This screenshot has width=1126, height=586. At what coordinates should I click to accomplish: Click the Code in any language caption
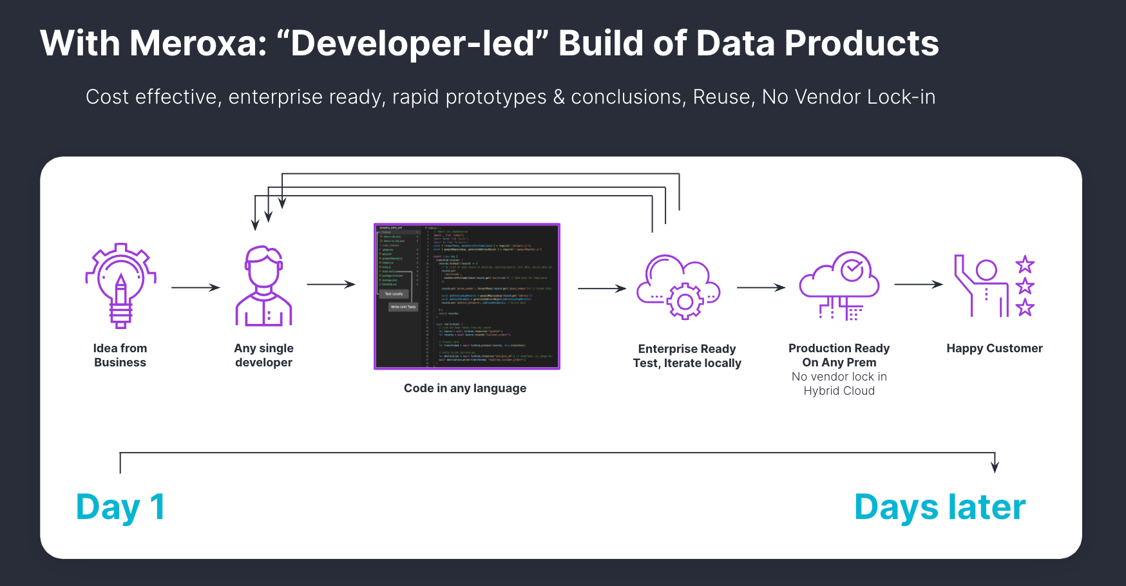click(x=464, y=388)
